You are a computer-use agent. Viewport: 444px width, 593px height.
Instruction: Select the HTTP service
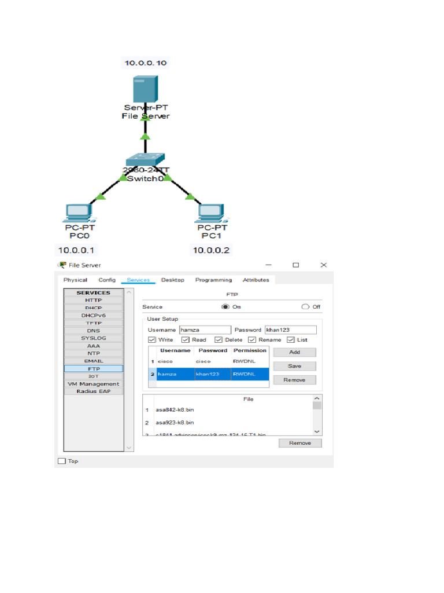point(94,301)
